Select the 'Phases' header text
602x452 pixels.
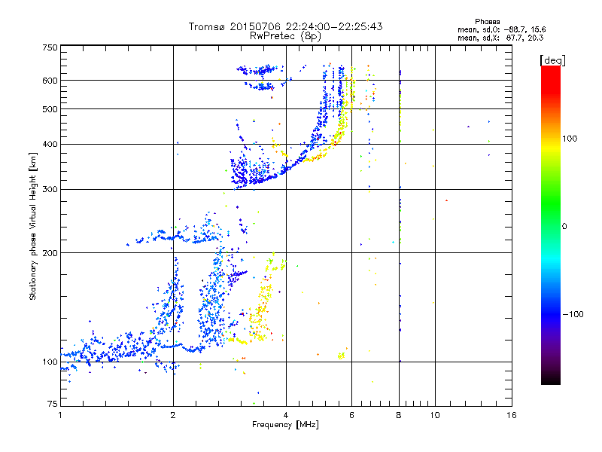click(x=487, y=22)
